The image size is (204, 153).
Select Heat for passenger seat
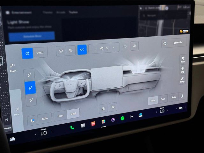coord(153,101)
